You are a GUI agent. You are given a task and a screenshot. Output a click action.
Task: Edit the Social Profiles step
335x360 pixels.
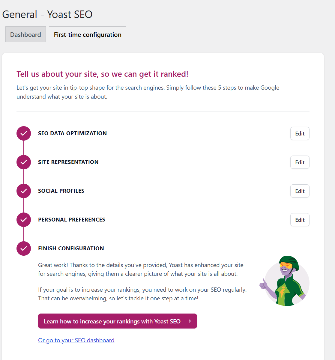pyautogui.click(x=300, y=191)
